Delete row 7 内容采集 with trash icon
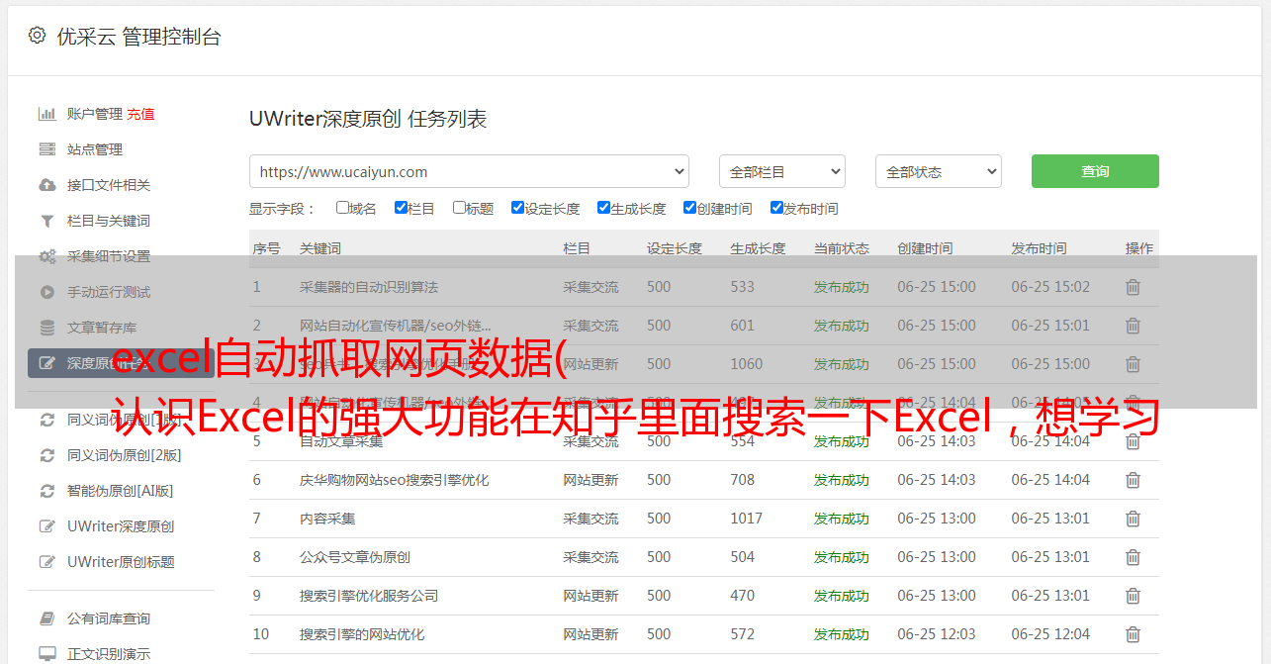 click(1133, 519)
